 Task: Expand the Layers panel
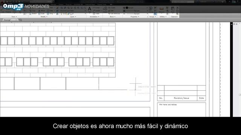coord(73,16)
